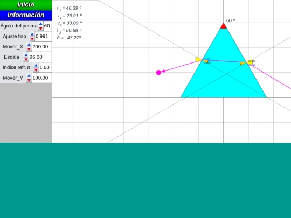The width and height of the screenshot is (291, 218).
Task: Increase Mover_X with up arrow
Action: 29,45
